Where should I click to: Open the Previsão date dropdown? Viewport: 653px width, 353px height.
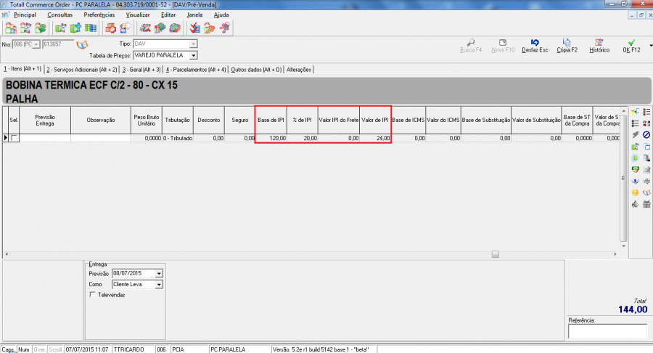(159, 274)
